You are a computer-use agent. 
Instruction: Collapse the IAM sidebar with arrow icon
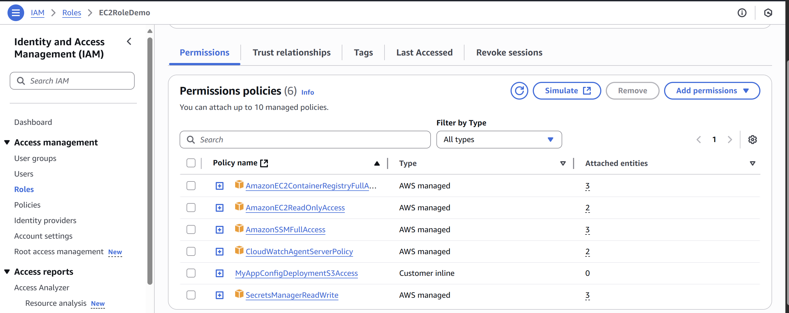point(129,41)
